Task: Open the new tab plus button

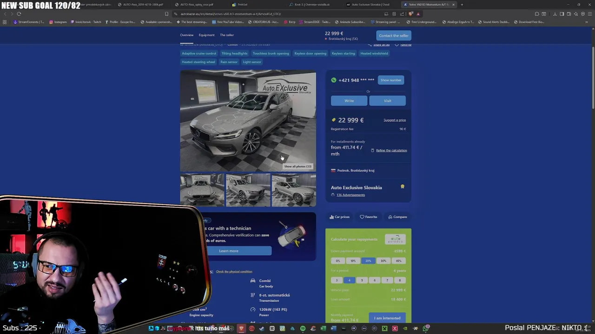Action: pos(462,5)
